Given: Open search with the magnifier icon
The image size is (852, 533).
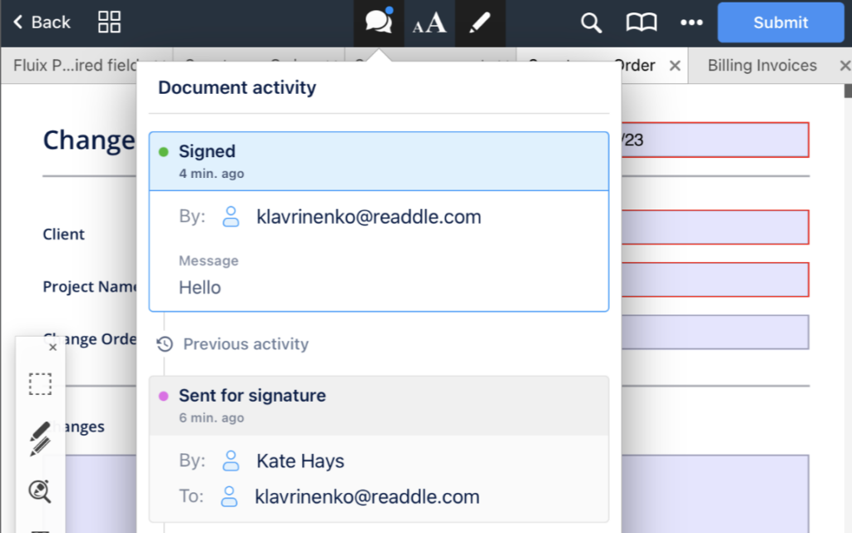Looking at the screenshot, I should click(591, 23).
